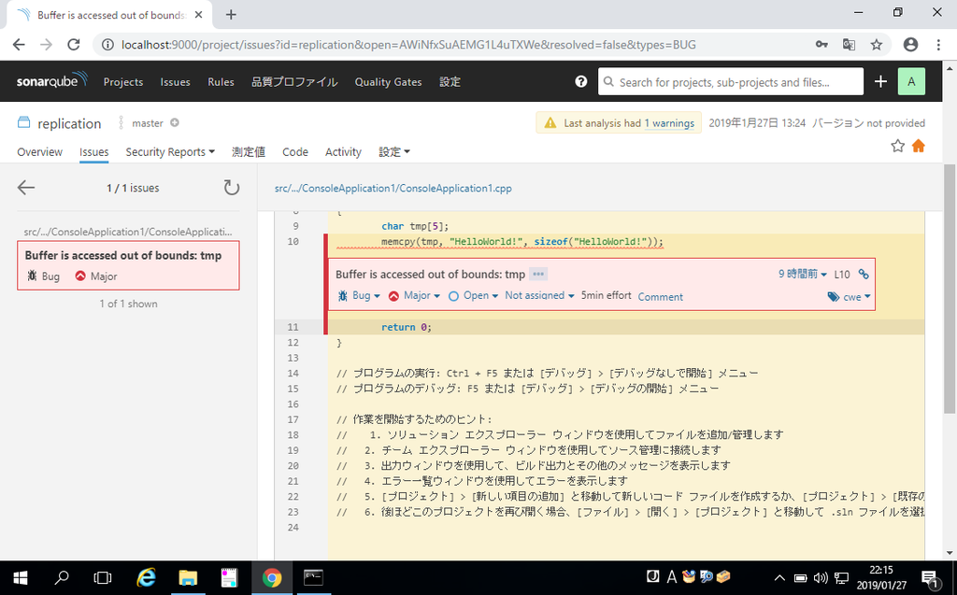957x595 pixels.
Task: Open the user avatar A menu
Action: [x=911, y=81]
